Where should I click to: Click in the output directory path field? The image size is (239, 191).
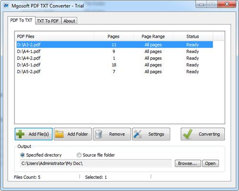[96, 163]
